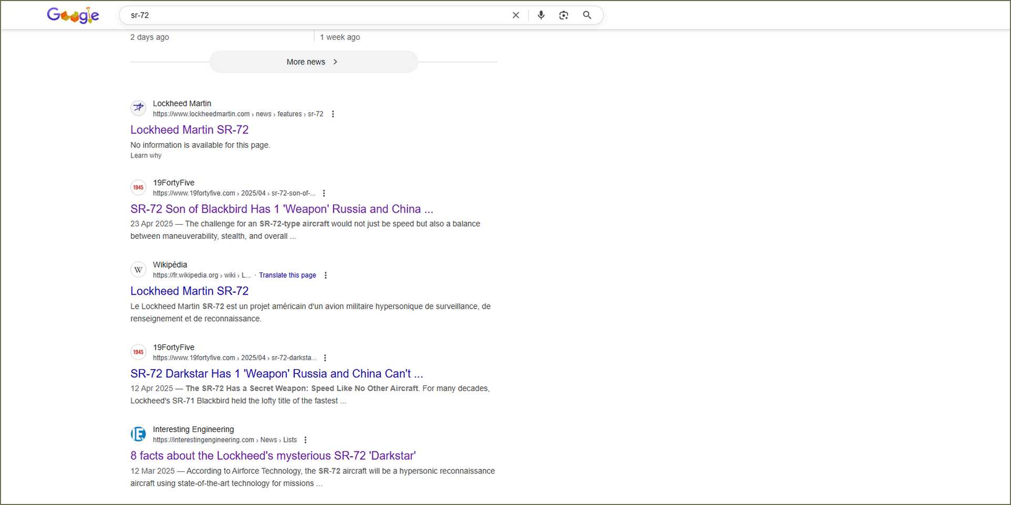1011x505 pixels.
Task: Open three-dot menu for Darkstar result
Action: 325,358
